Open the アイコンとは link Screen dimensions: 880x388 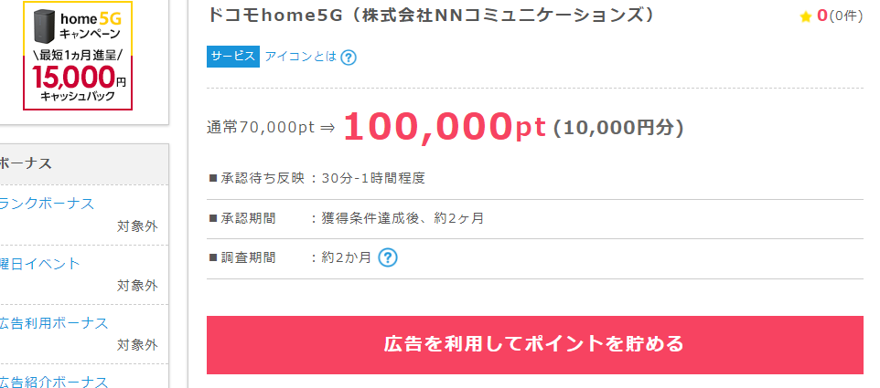click(x=301, y=57)
